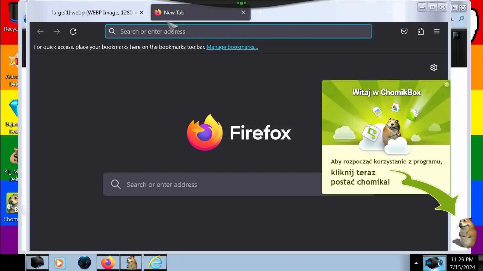Reload the current Firefox page
Viewport: 483px width, 271px height.
tap(73, 32)
